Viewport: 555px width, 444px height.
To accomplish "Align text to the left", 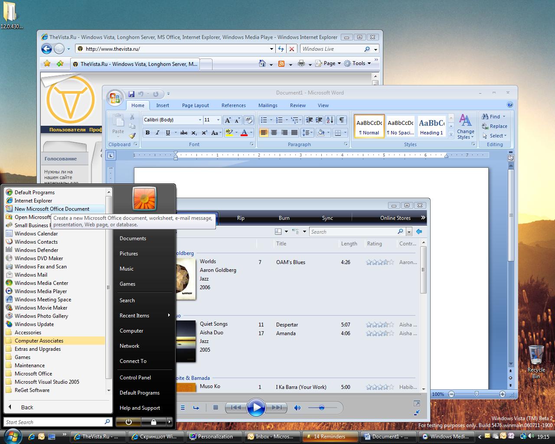I will (263, 133).
